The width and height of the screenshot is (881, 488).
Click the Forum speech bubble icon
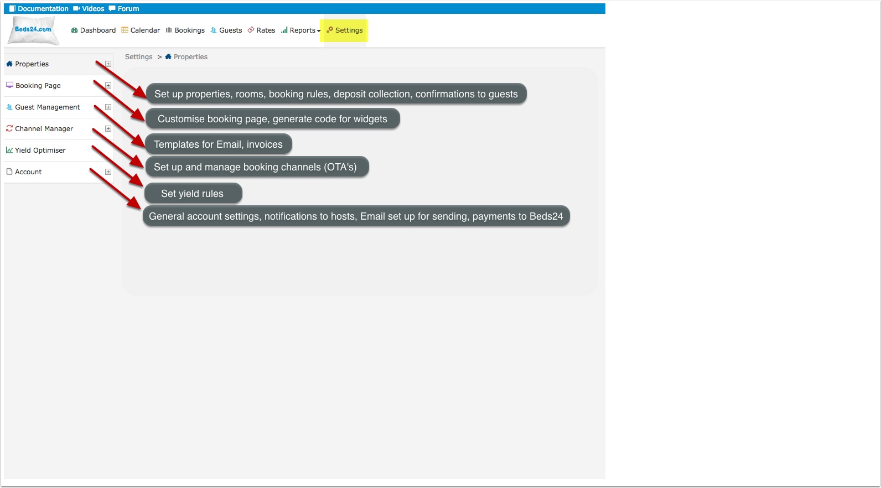tap(112, 9)
